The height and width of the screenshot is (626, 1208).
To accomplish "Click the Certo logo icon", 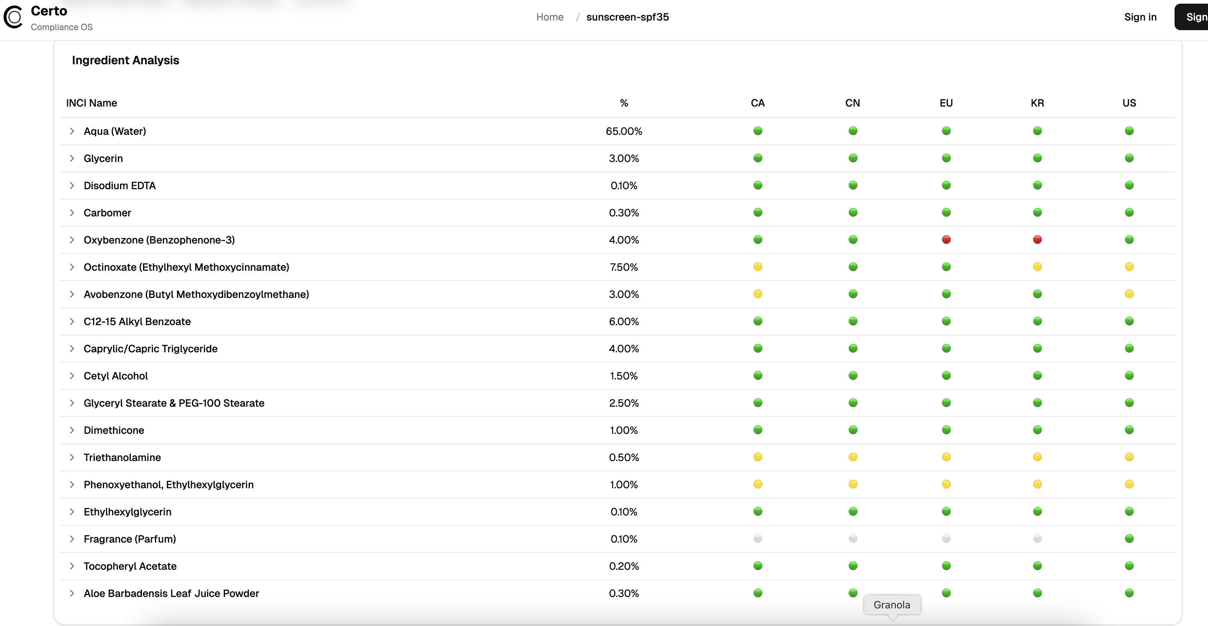I will (13, 17).
